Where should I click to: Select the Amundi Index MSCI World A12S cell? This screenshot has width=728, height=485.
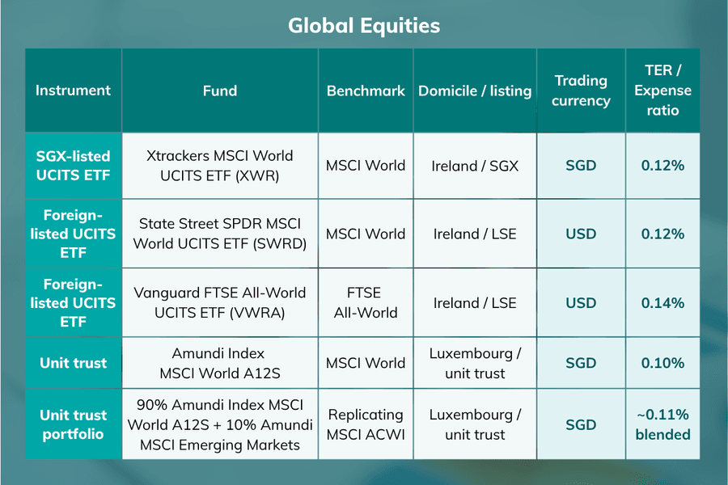pyautogui.click(x=220, y=363)
